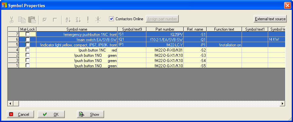Check Mat-Lock for row with -S5

[x=27, y=65]
